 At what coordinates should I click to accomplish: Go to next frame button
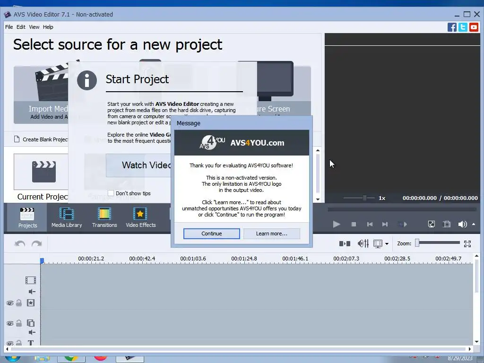click(x=385, y=224)
